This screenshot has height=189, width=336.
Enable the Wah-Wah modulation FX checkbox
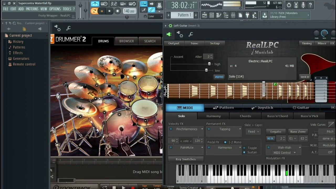tap(269, 148)
